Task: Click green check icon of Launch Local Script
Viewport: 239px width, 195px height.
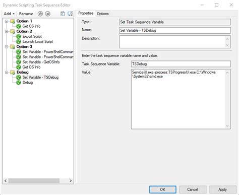Action: (x=19, y=41)
